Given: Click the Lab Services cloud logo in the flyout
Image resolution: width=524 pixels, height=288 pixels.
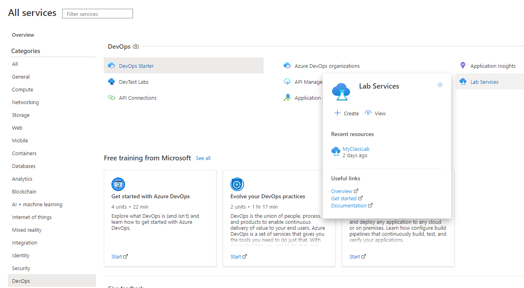Looking at the screenshot, I should pyautogui.click(x=341, y=91).
